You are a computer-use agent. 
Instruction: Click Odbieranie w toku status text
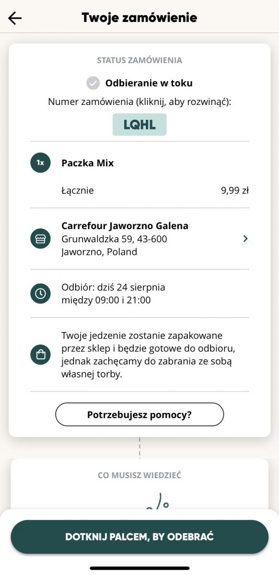pyautogui.click(x=149, y=83)
